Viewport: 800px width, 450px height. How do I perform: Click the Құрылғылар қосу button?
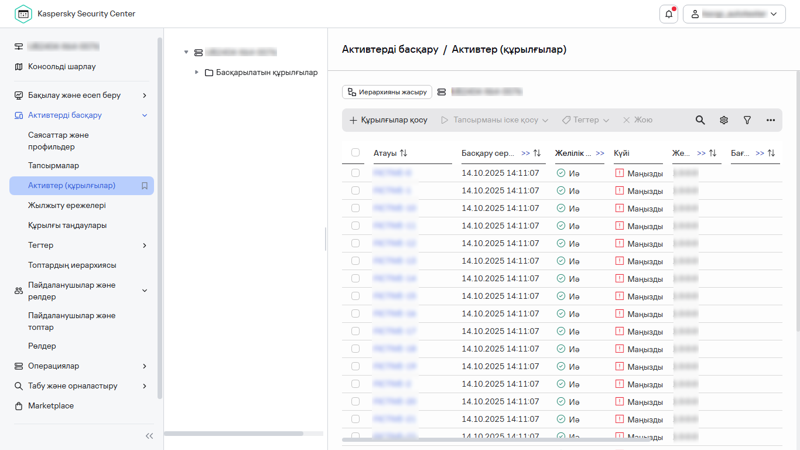pos(388,120)
